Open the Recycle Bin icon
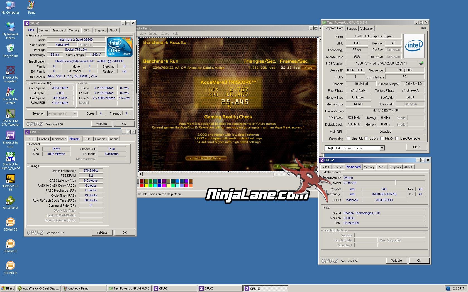The image size is (468, 292). tap(10, 51)
